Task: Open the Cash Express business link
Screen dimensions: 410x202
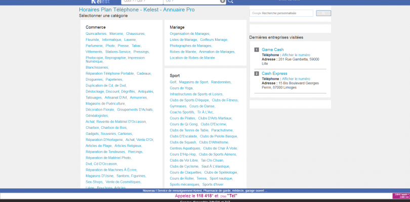Action: [x=274, y=74]
